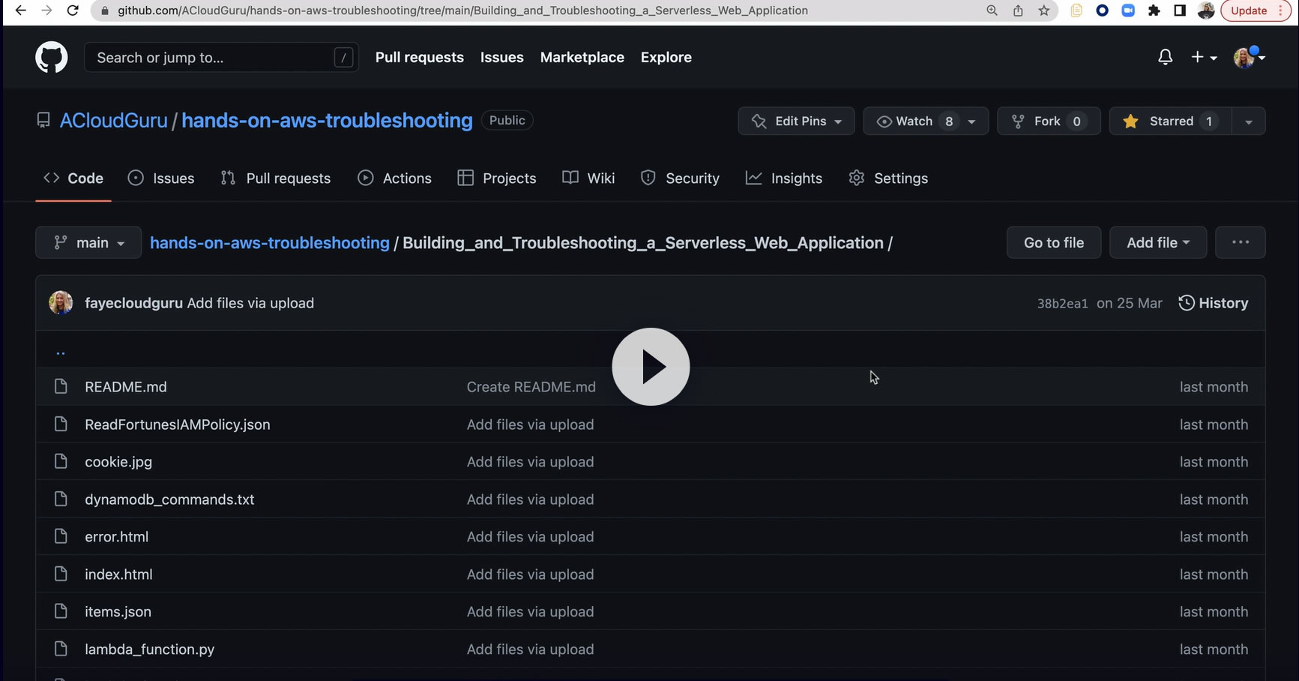Open the Wiki tab

(588, 178)
